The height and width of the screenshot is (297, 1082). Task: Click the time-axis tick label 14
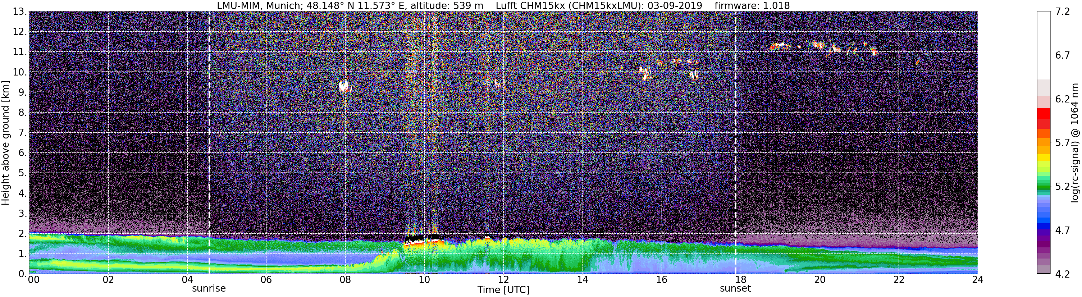pyautogui.click(x=583, y=280)
